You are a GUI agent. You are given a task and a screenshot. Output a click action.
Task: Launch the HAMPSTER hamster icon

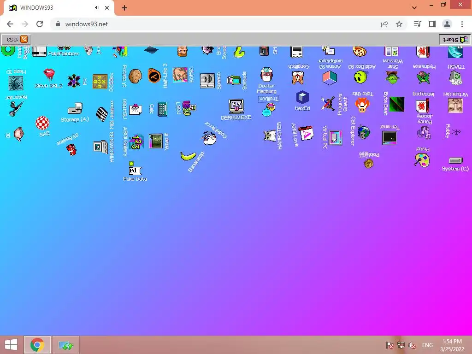[270, 136]
